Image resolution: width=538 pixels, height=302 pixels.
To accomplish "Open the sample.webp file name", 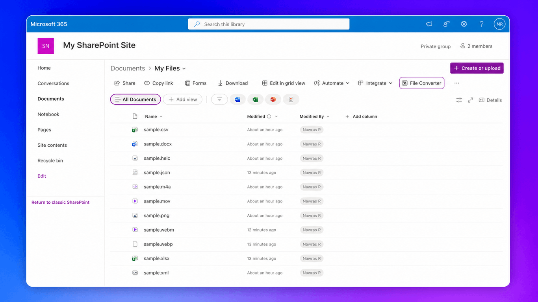I will click(158, 244).
